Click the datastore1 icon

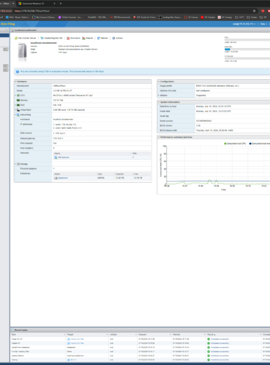point(56,178)
